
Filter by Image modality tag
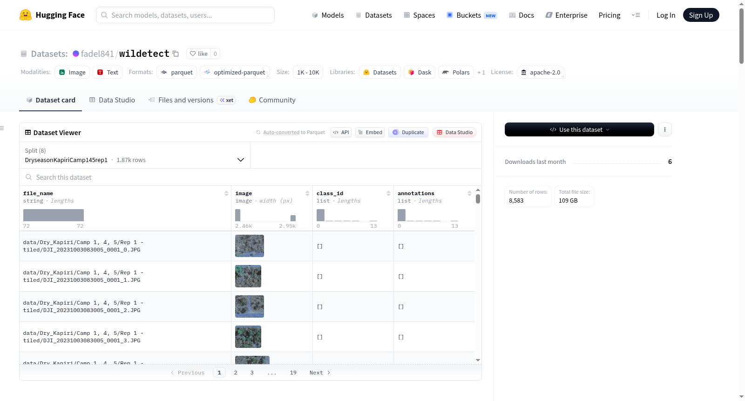click(x=72, y=72)
